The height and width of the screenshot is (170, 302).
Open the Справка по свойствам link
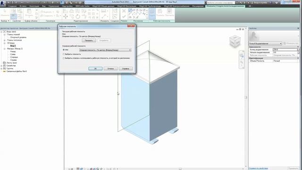(258, 168)
